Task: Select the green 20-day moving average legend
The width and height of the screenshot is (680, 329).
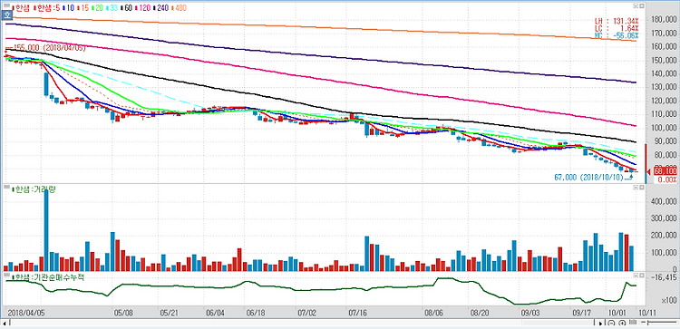Action: (x=97, y=8)
